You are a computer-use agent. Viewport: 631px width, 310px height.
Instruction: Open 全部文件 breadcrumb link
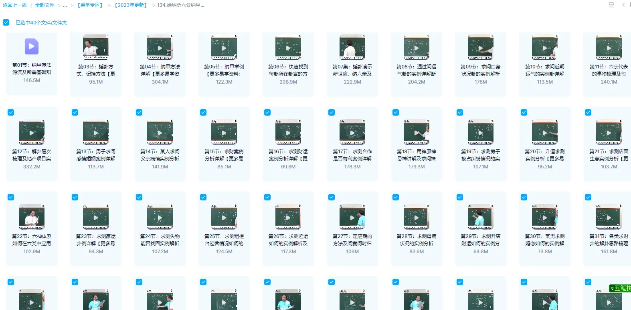click(44, 5)
